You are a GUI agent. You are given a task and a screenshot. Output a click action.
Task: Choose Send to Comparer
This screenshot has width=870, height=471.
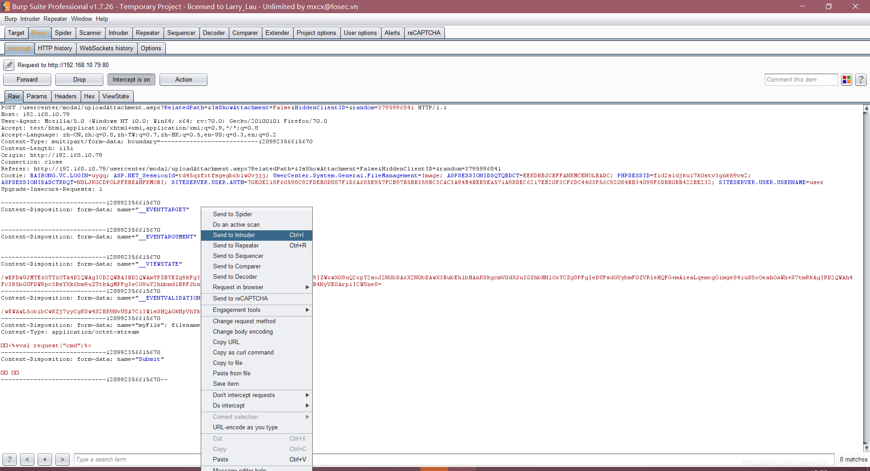point(256,267)
